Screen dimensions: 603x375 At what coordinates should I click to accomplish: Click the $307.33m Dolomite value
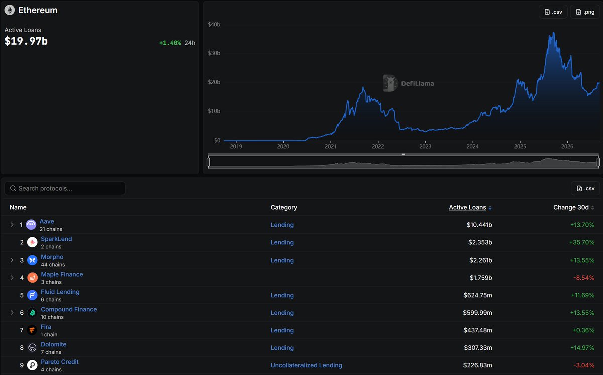pyautogui.click(x=478, y=348)
